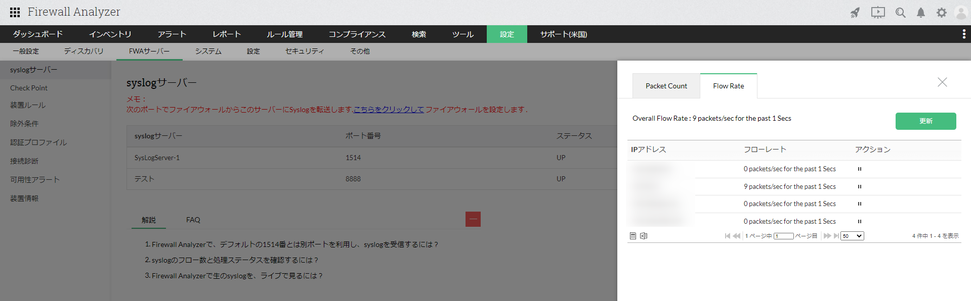Viewport: 971px width, 301px height.
Task: Switch to the FAQ tab
Action: [x=193, y=220]
